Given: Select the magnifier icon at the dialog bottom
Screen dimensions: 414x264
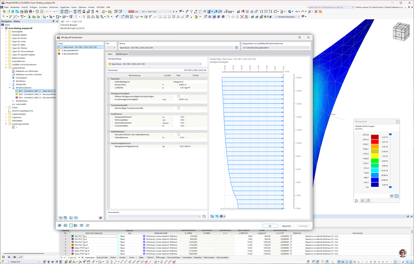Looking at the screenshot, I should [x=60, y=225].
